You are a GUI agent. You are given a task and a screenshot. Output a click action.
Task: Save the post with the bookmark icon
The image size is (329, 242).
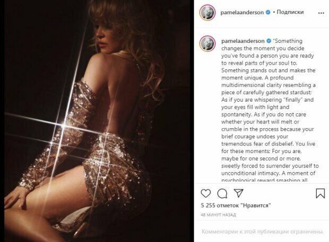pyautogui.click(x=320, y=193)
